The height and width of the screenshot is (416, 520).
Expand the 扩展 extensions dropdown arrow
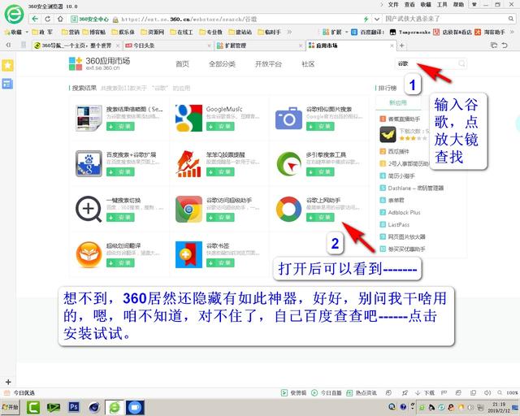coord(347,32)
